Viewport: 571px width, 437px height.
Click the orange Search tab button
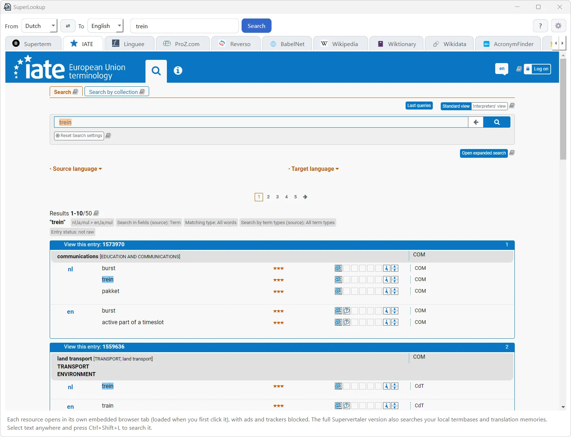pos(66,92)
